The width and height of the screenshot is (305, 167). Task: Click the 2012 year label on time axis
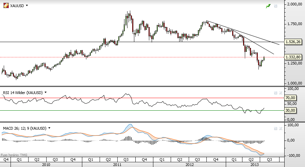tap(190, 165)
